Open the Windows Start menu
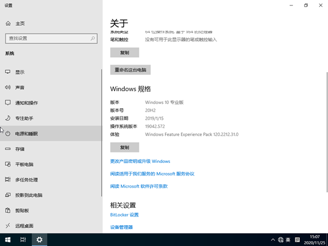This screenshot has height=246, width=328. point(8,239)
